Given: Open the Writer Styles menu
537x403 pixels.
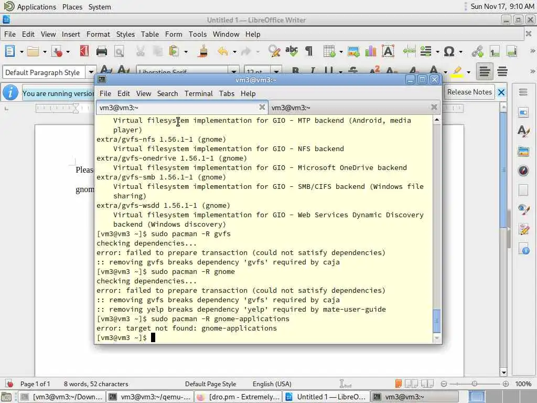Looking at the screenshot, I should (125, 34).
